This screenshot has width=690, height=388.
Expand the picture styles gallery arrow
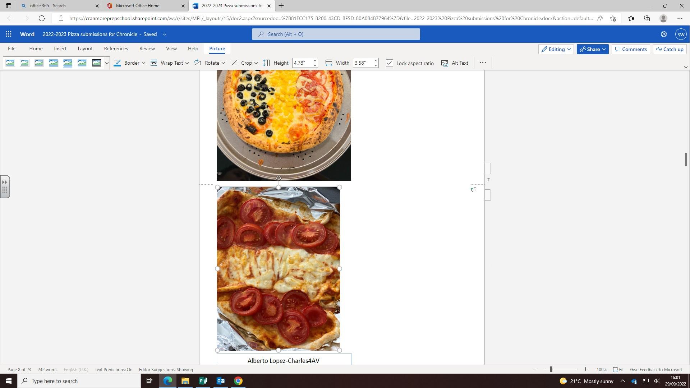point(107,63)
